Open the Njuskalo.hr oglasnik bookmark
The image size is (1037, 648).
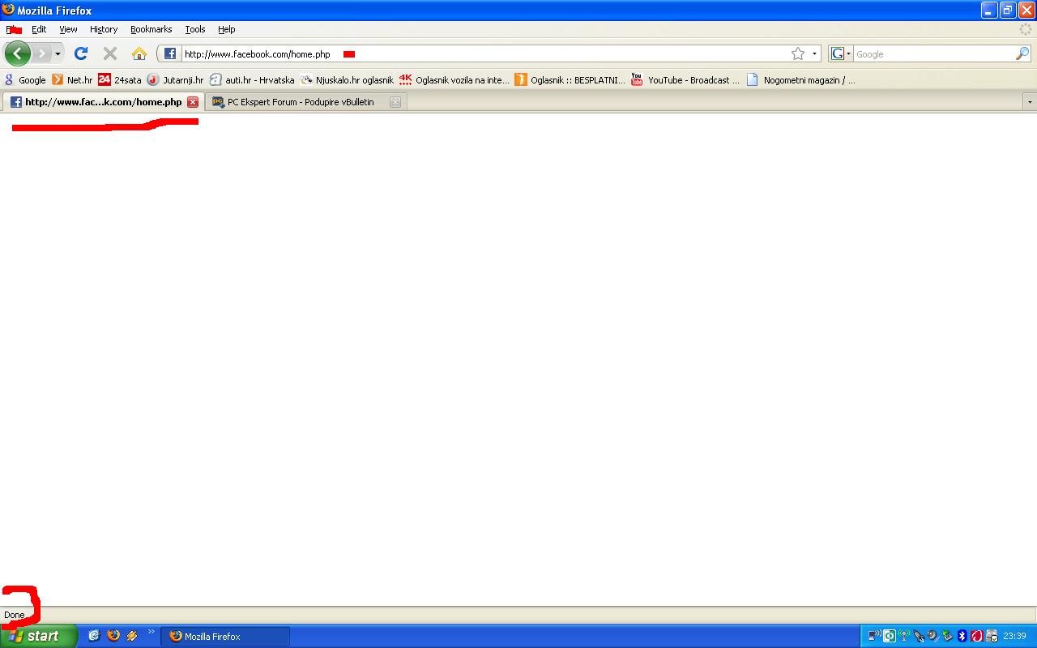tap(347, 80)
